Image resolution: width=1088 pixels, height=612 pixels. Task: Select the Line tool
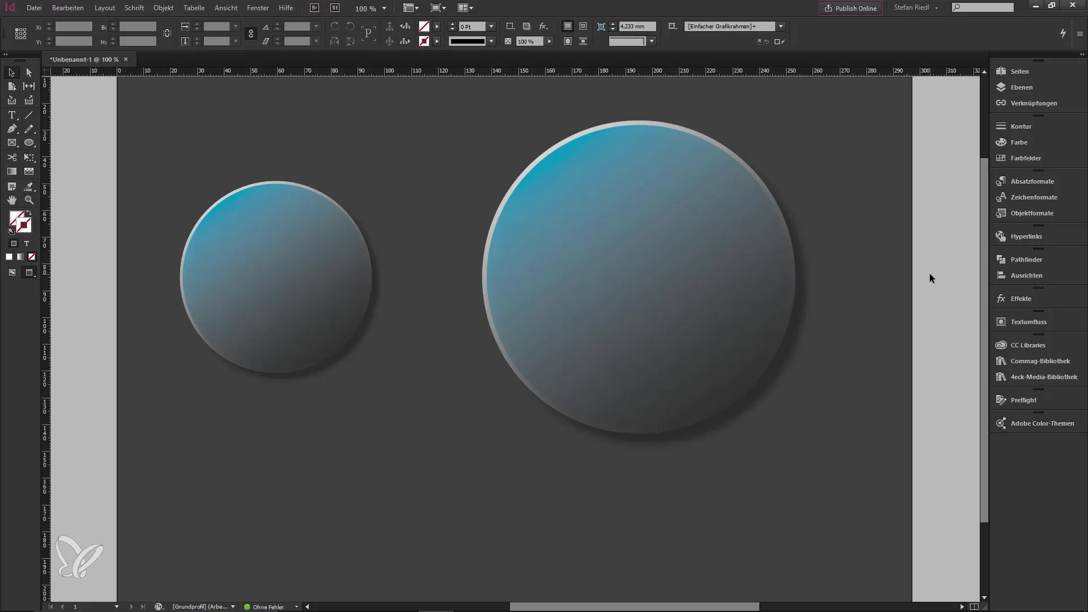coord(29,115)
